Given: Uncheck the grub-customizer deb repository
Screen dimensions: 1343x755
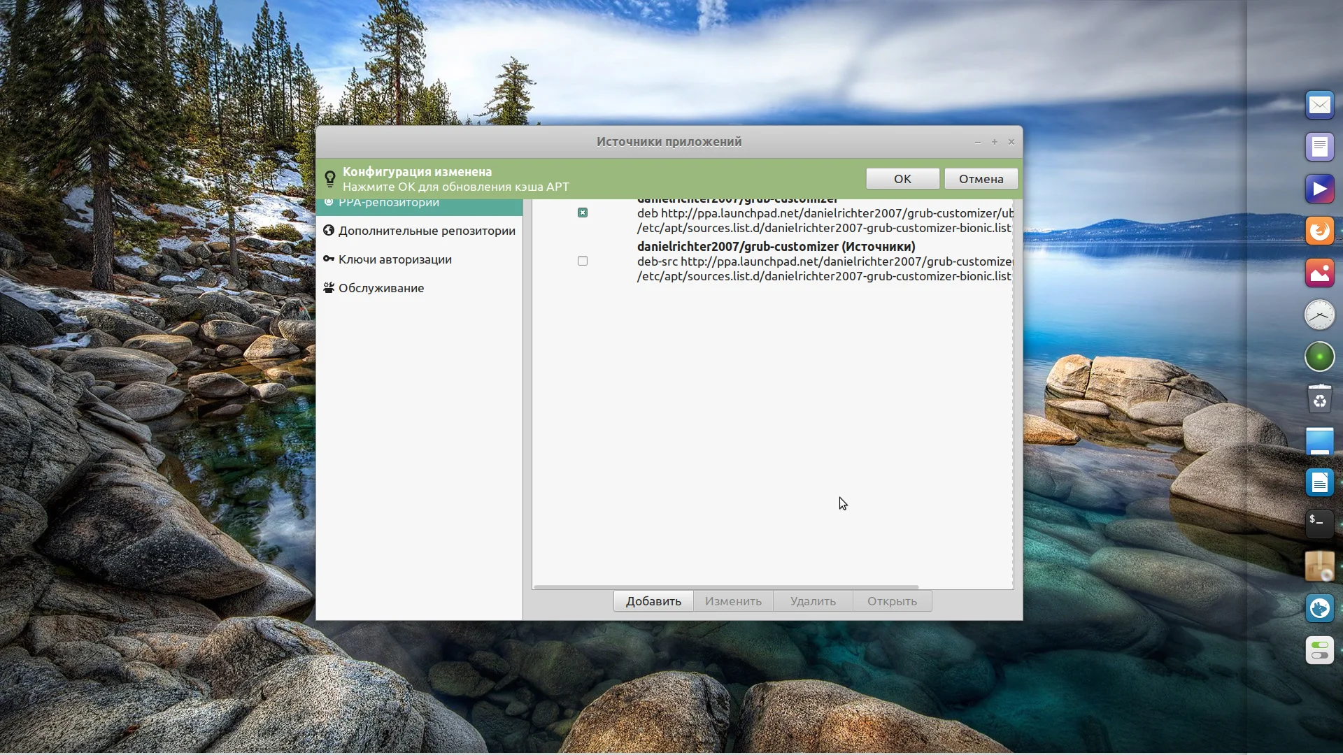Looking at the screenshot, I should 583,213.
